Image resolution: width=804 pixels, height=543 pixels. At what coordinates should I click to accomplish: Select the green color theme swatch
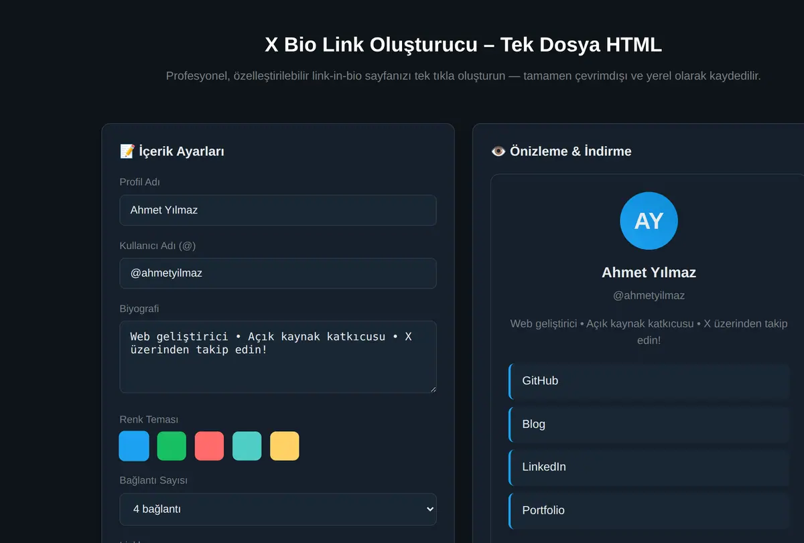point(172,446)
